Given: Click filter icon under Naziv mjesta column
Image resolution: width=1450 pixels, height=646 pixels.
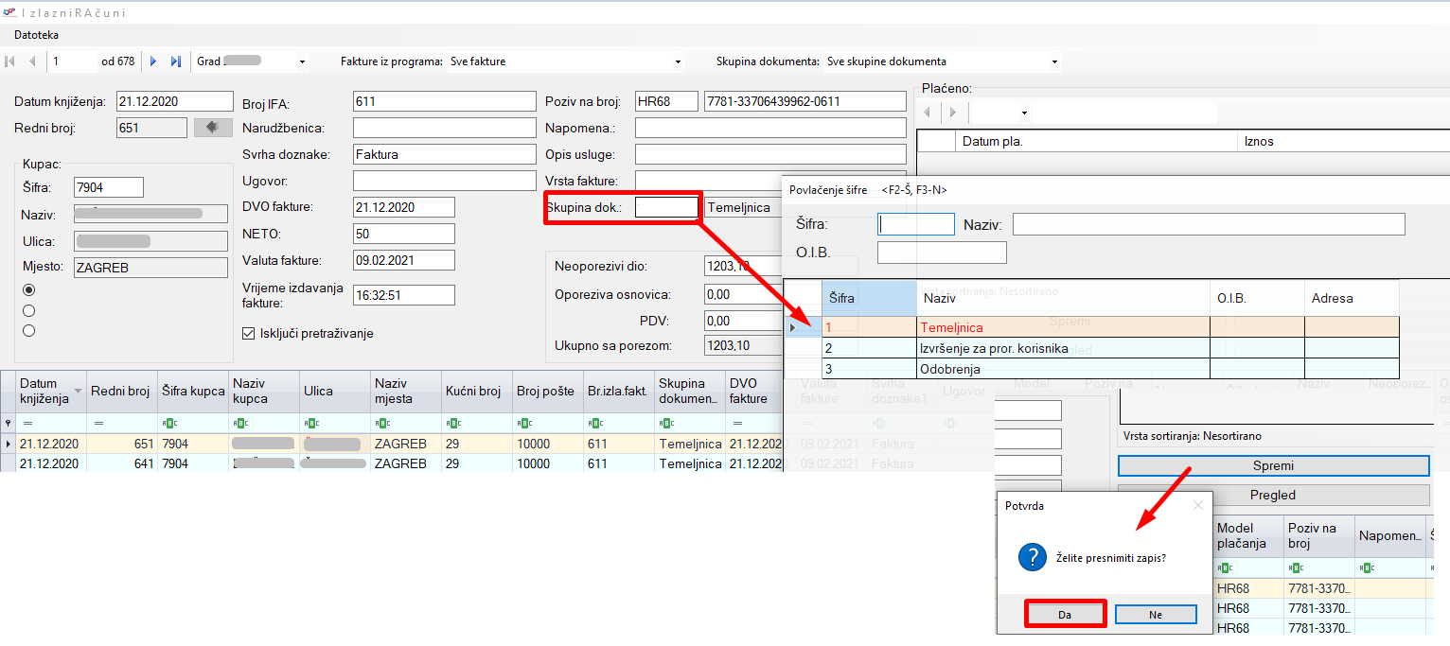Looking at the screenshot, I should point(380,423).
